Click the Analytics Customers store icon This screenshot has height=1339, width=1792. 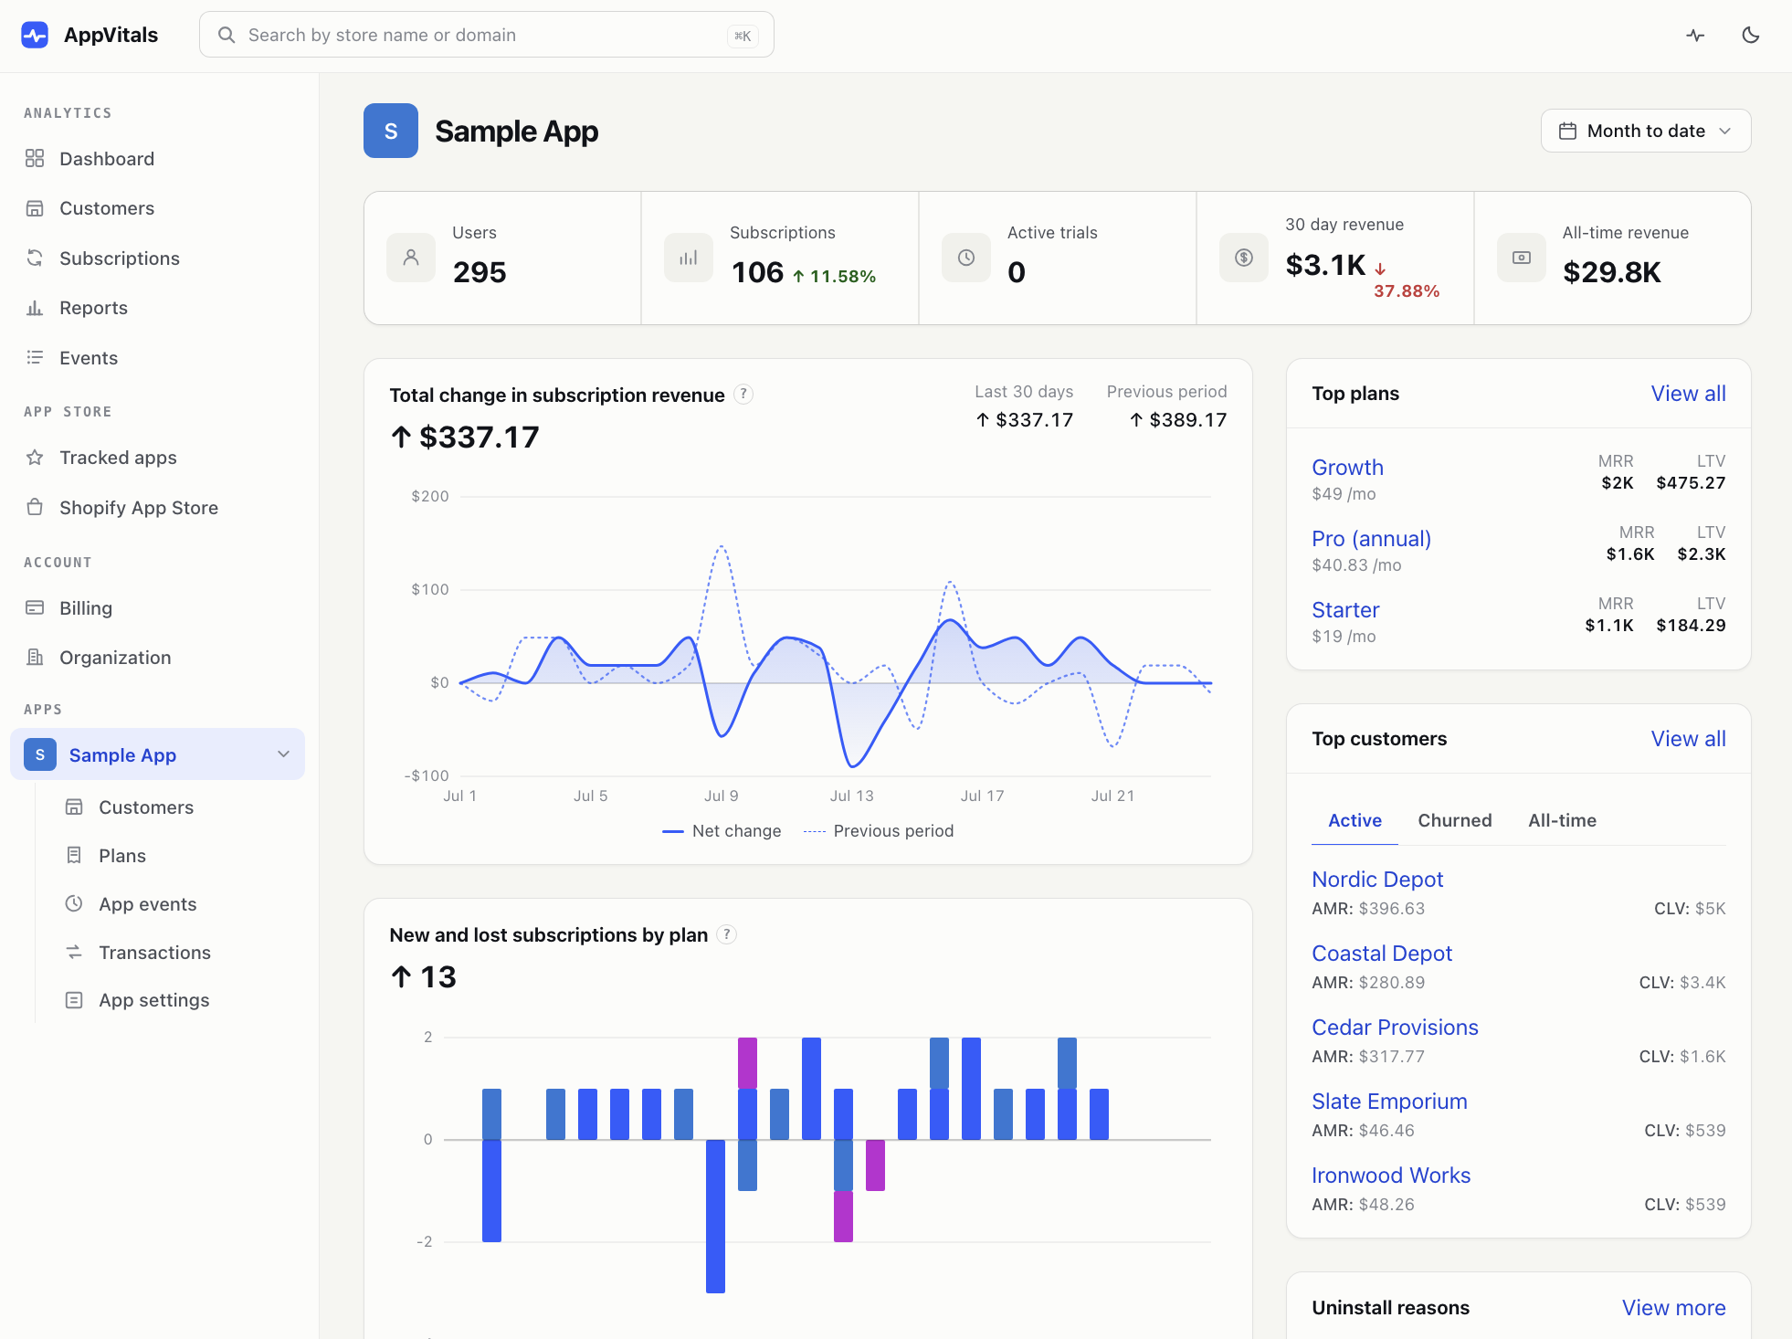[35, 208]
